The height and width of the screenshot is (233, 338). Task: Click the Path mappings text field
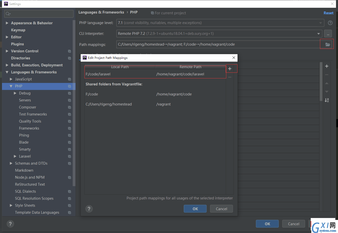pyautogui.click(x=219, y=44)
